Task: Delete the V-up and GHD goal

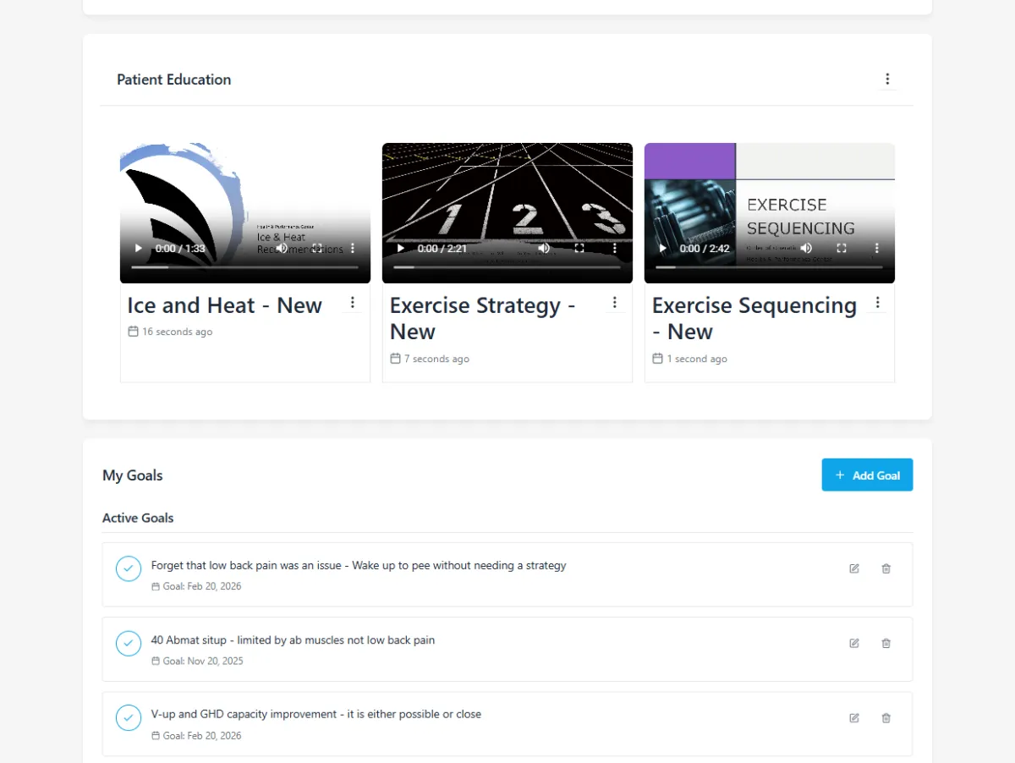Action: (886, 718)
